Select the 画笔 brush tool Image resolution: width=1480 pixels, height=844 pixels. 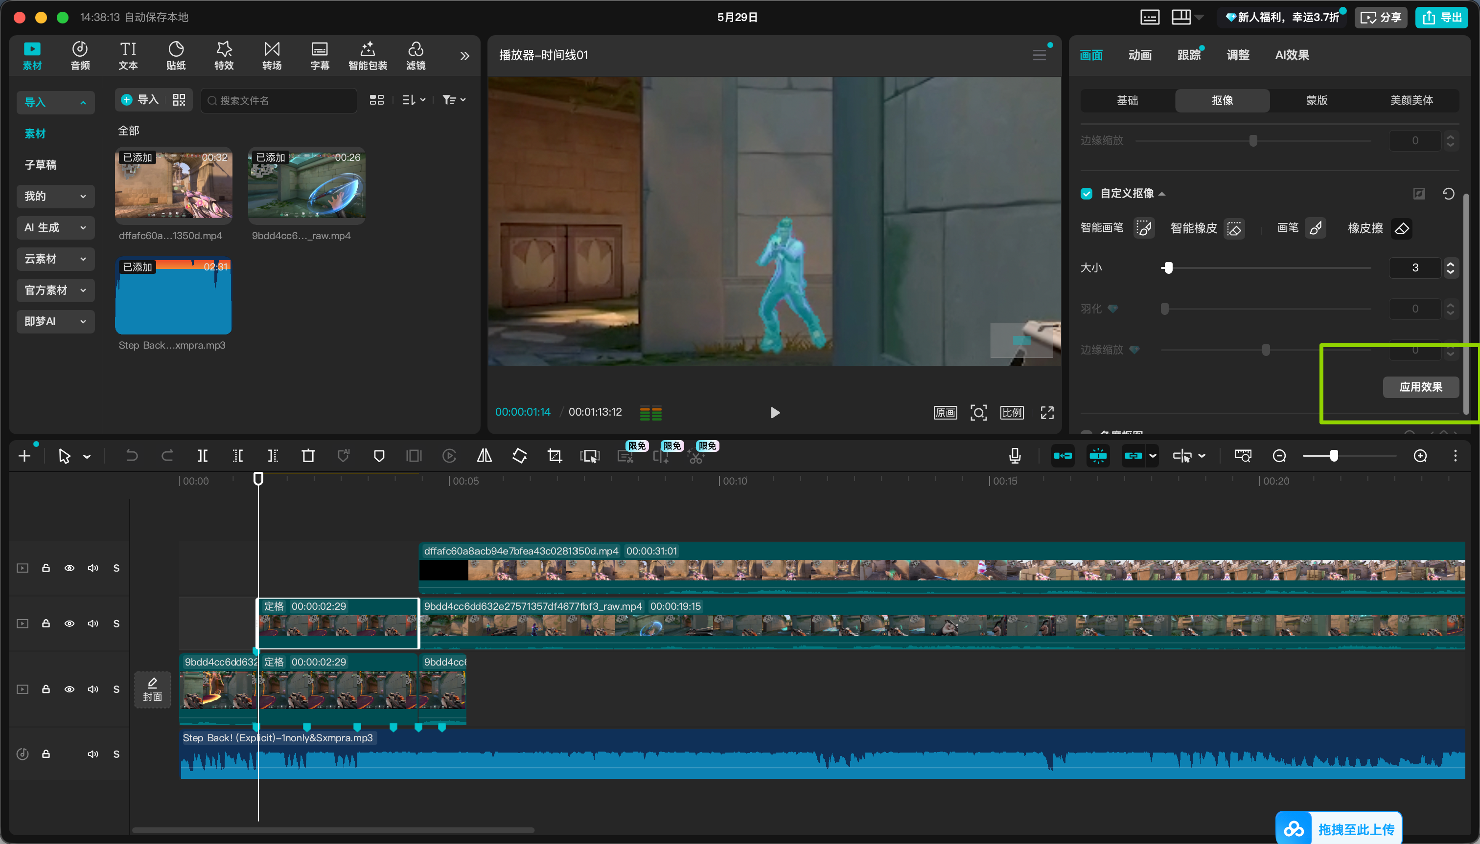[1315, 228]
